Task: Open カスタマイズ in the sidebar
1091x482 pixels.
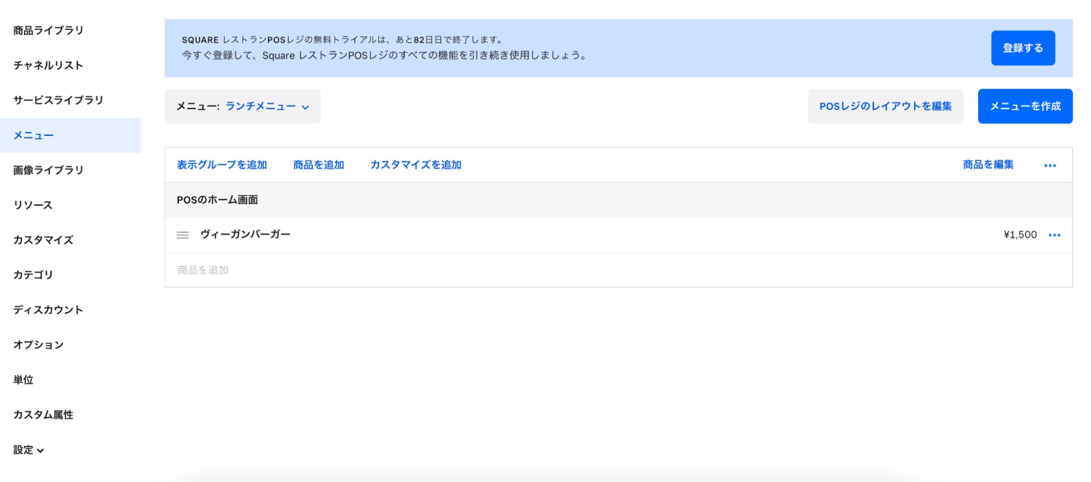Action: [x=43, y=240]
